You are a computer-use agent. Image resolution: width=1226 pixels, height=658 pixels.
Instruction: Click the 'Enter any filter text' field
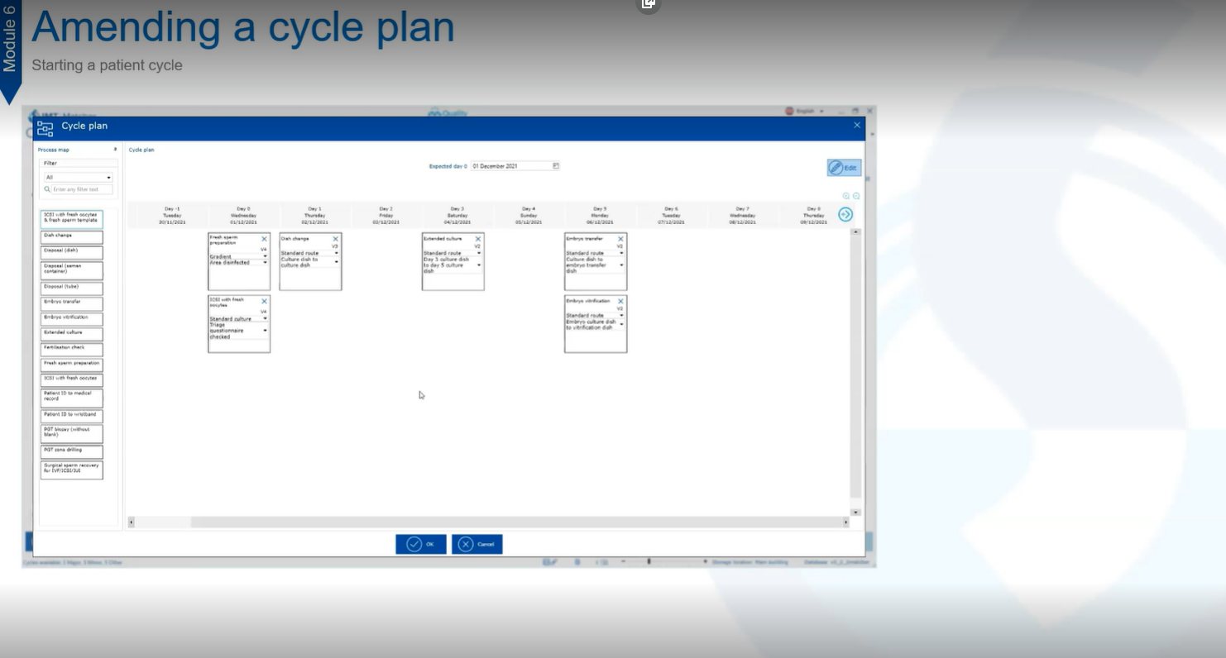(80, 190)
